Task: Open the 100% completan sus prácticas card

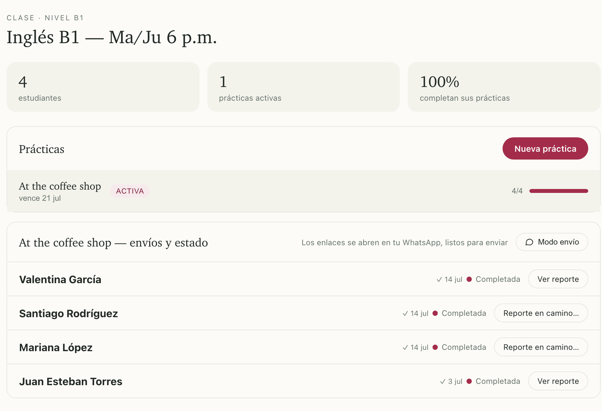Action: coord(504,87)
